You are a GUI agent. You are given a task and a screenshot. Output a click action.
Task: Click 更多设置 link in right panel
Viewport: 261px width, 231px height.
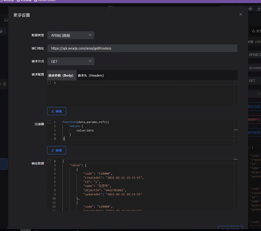point(254,107)
